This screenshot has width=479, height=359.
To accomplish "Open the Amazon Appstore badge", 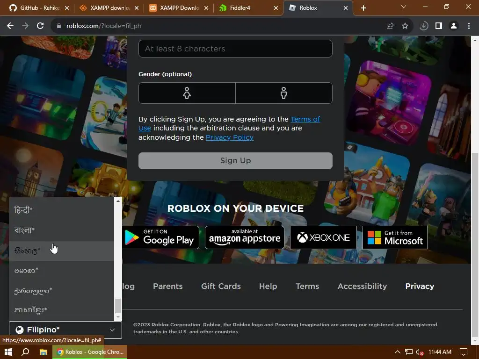I will click(245, 237).
